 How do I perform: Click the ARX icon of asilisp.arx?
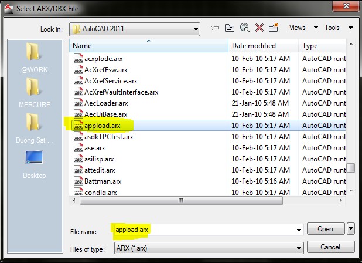[78, 159]
